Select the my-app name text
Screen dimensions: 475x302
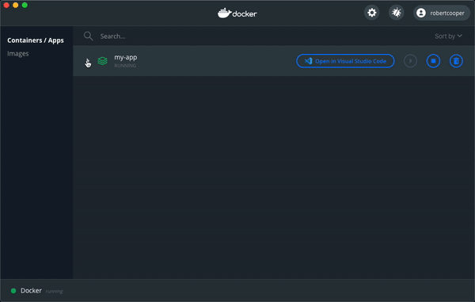125,57
